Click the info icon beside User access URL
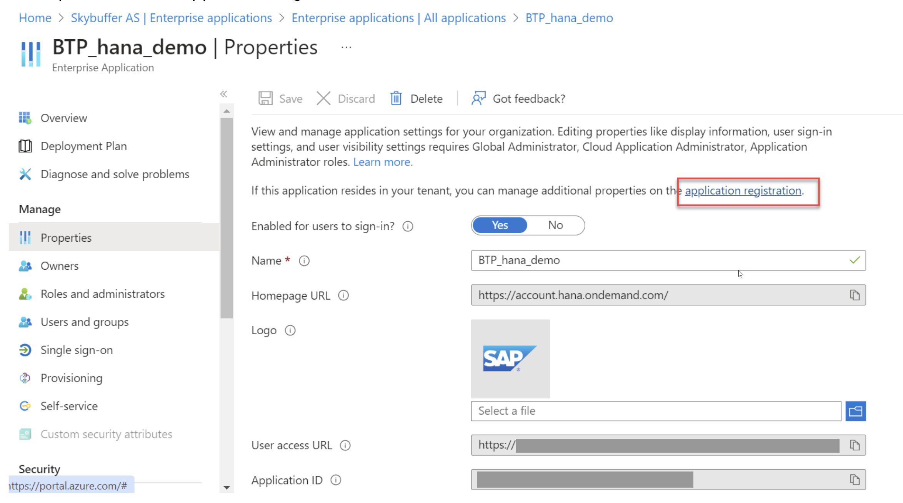 click(345, 445)
